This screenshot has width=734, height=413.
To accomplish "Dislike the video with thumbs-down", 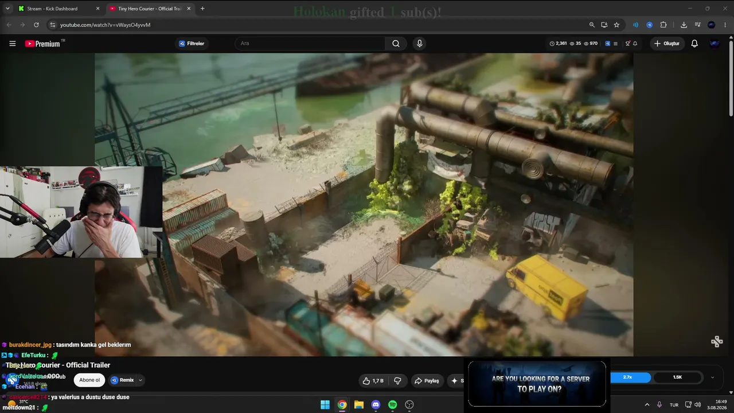I will (x=397, y=381).
